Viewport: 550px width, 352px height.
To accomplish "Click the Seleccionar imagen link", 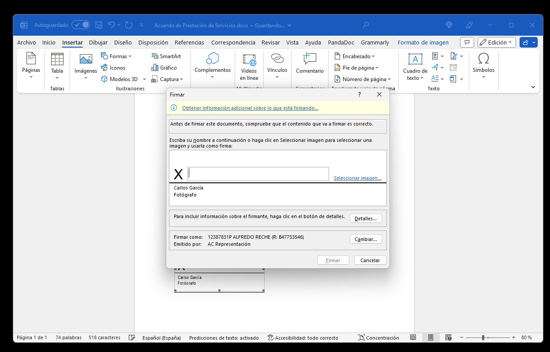I will click(358, 178).
